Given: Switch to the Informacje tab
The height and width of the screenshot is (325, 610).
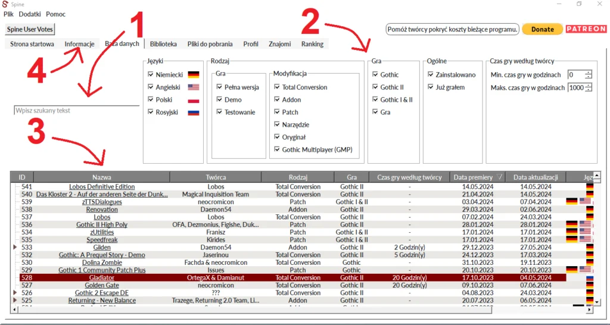Looking at the screenshot, I should 79,44.
